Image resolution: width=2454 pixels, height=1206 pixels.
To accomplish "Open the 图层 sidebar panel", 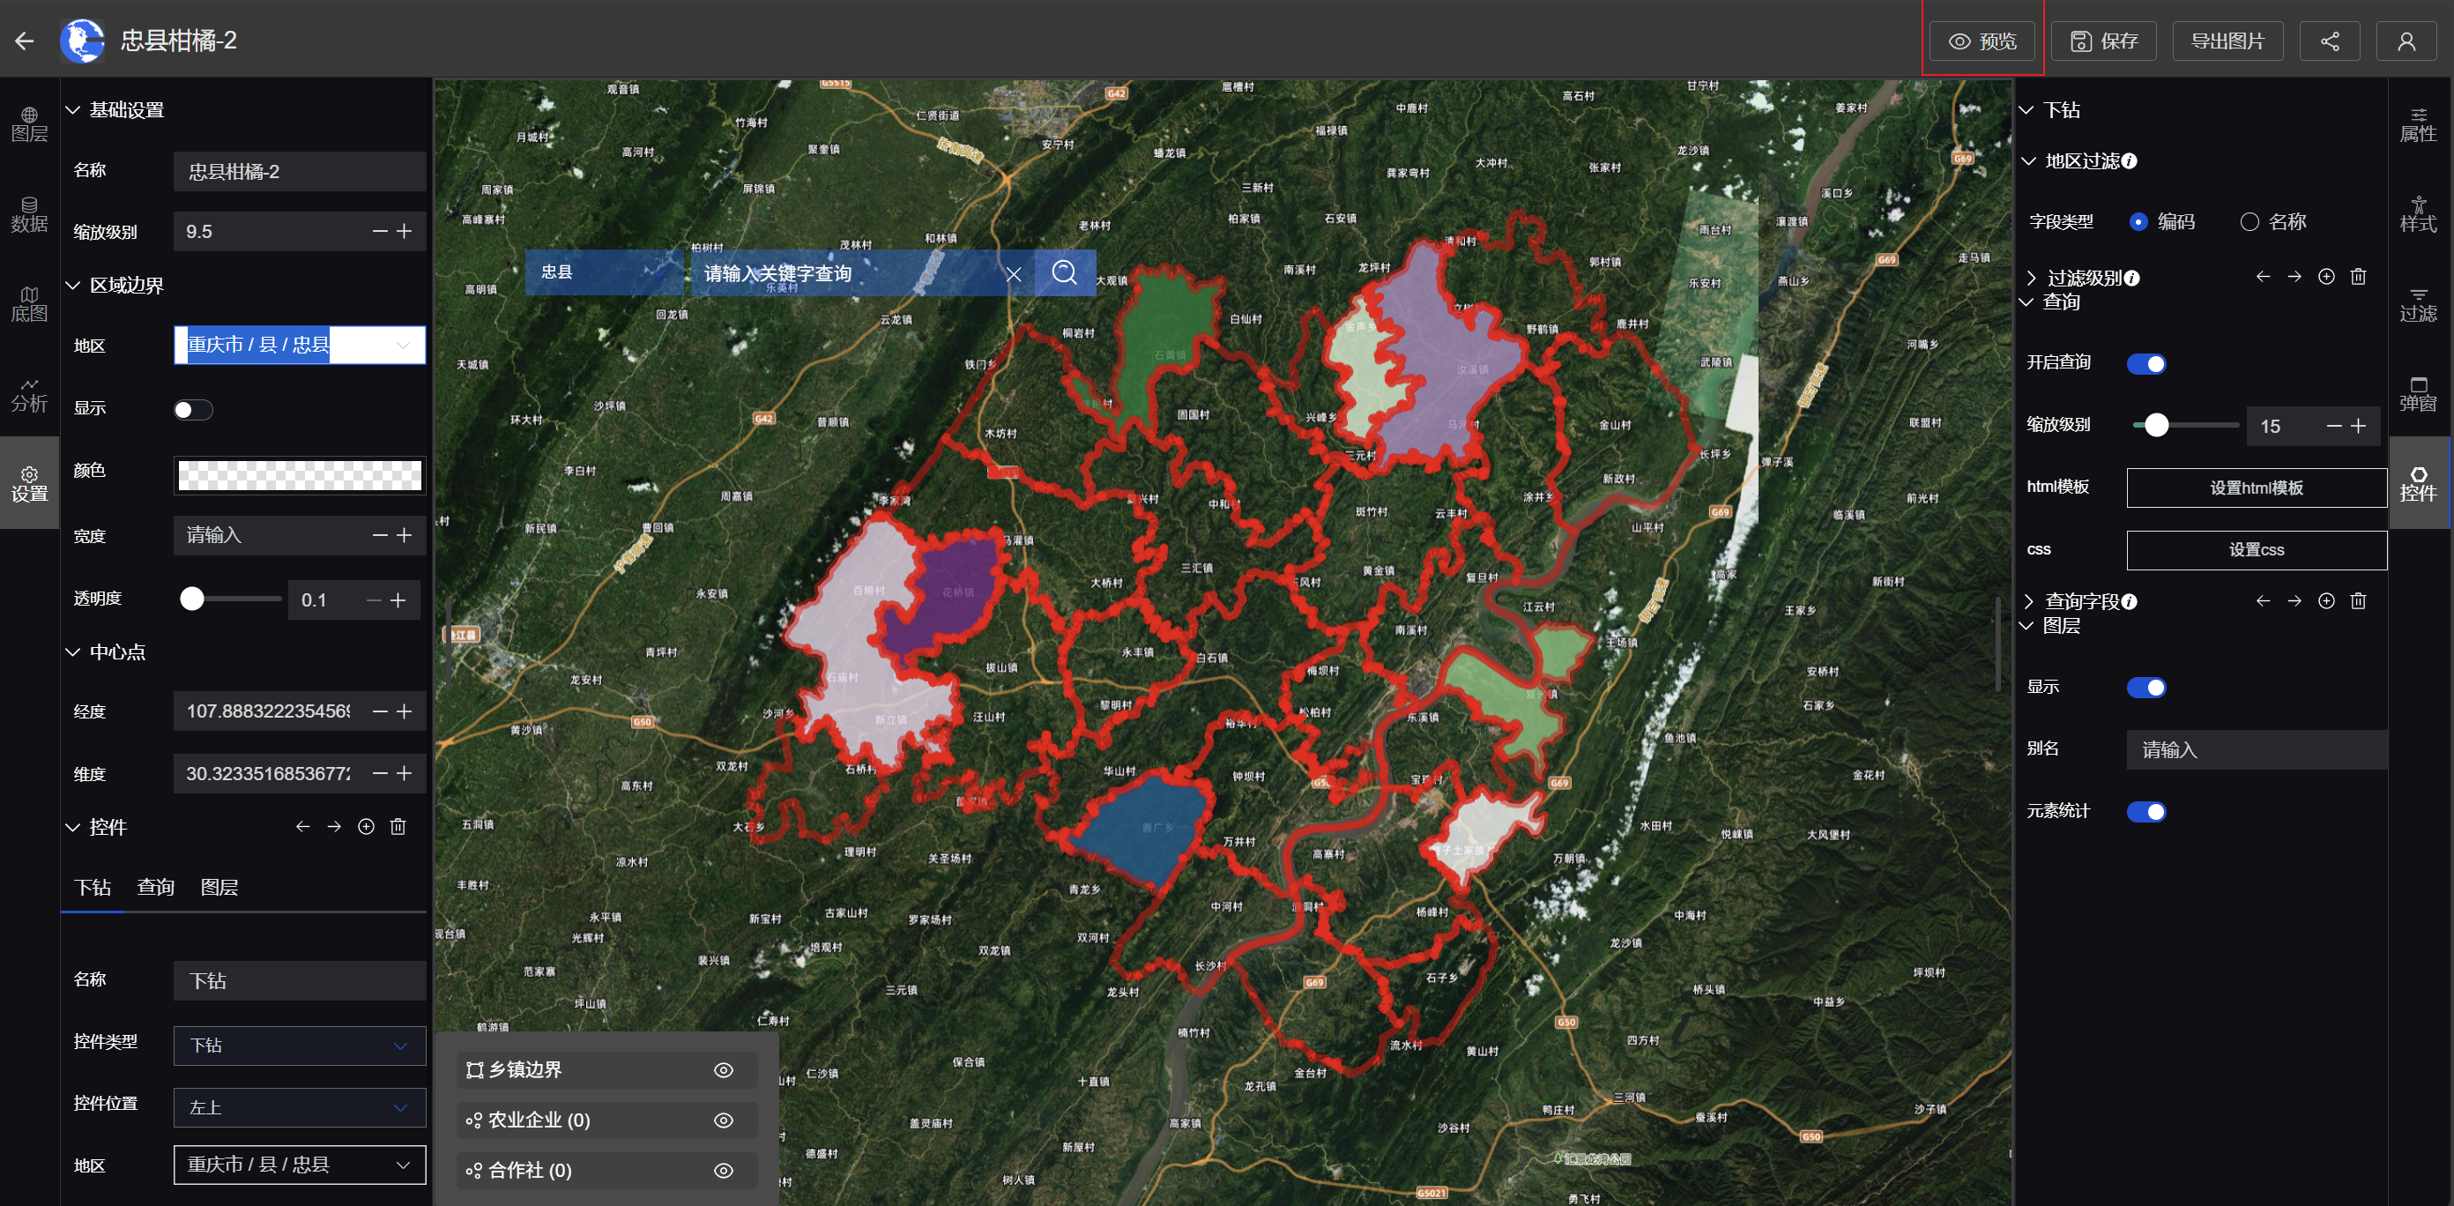I will 28,123.
